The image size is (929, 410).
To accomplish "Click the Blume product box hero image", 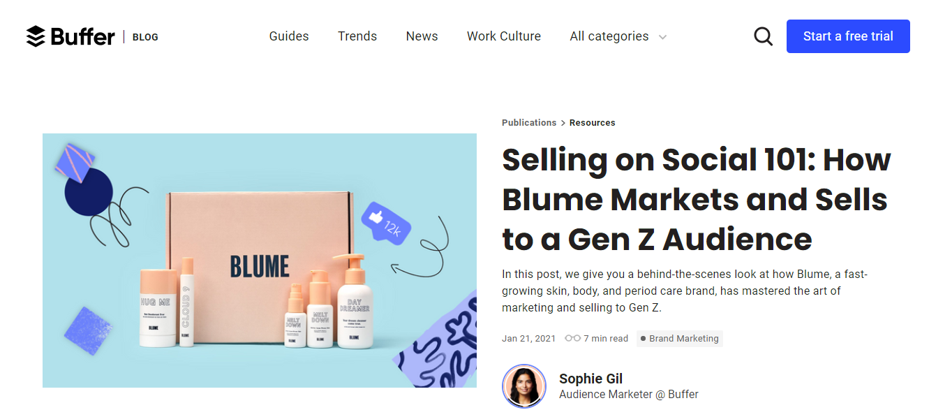I will click(x=260, y=261).
